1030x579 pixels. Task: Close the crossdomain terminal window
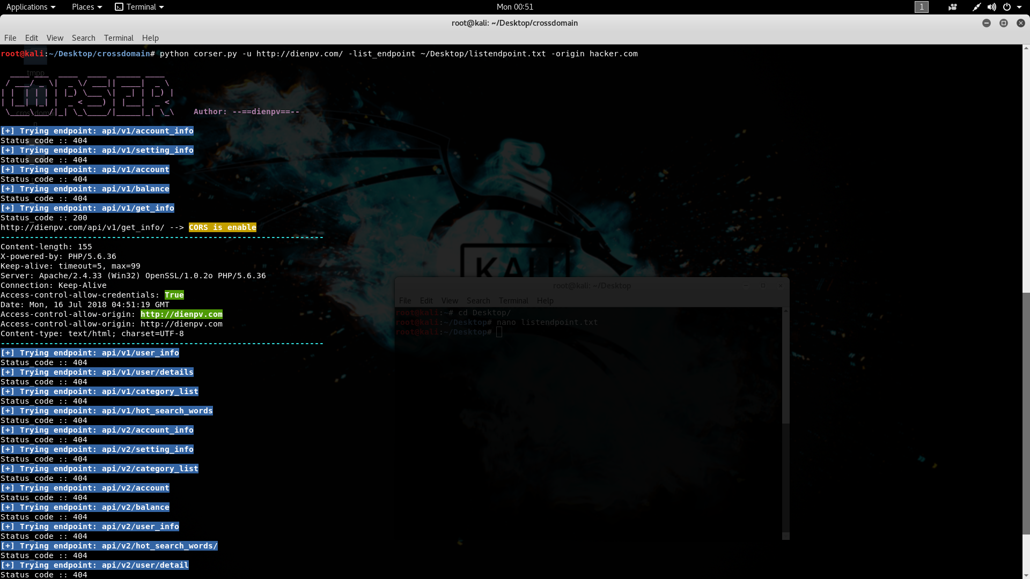[1020, 23]
